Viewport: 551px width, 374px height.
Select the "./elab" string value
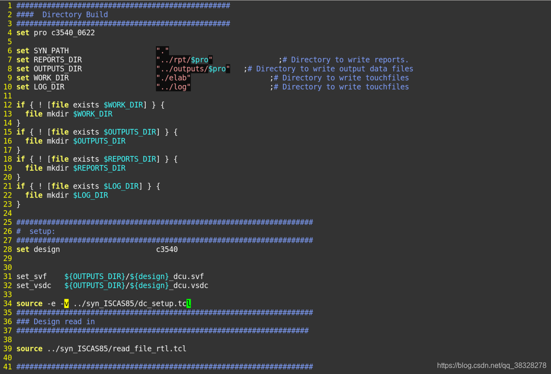(x=174, y=77)
